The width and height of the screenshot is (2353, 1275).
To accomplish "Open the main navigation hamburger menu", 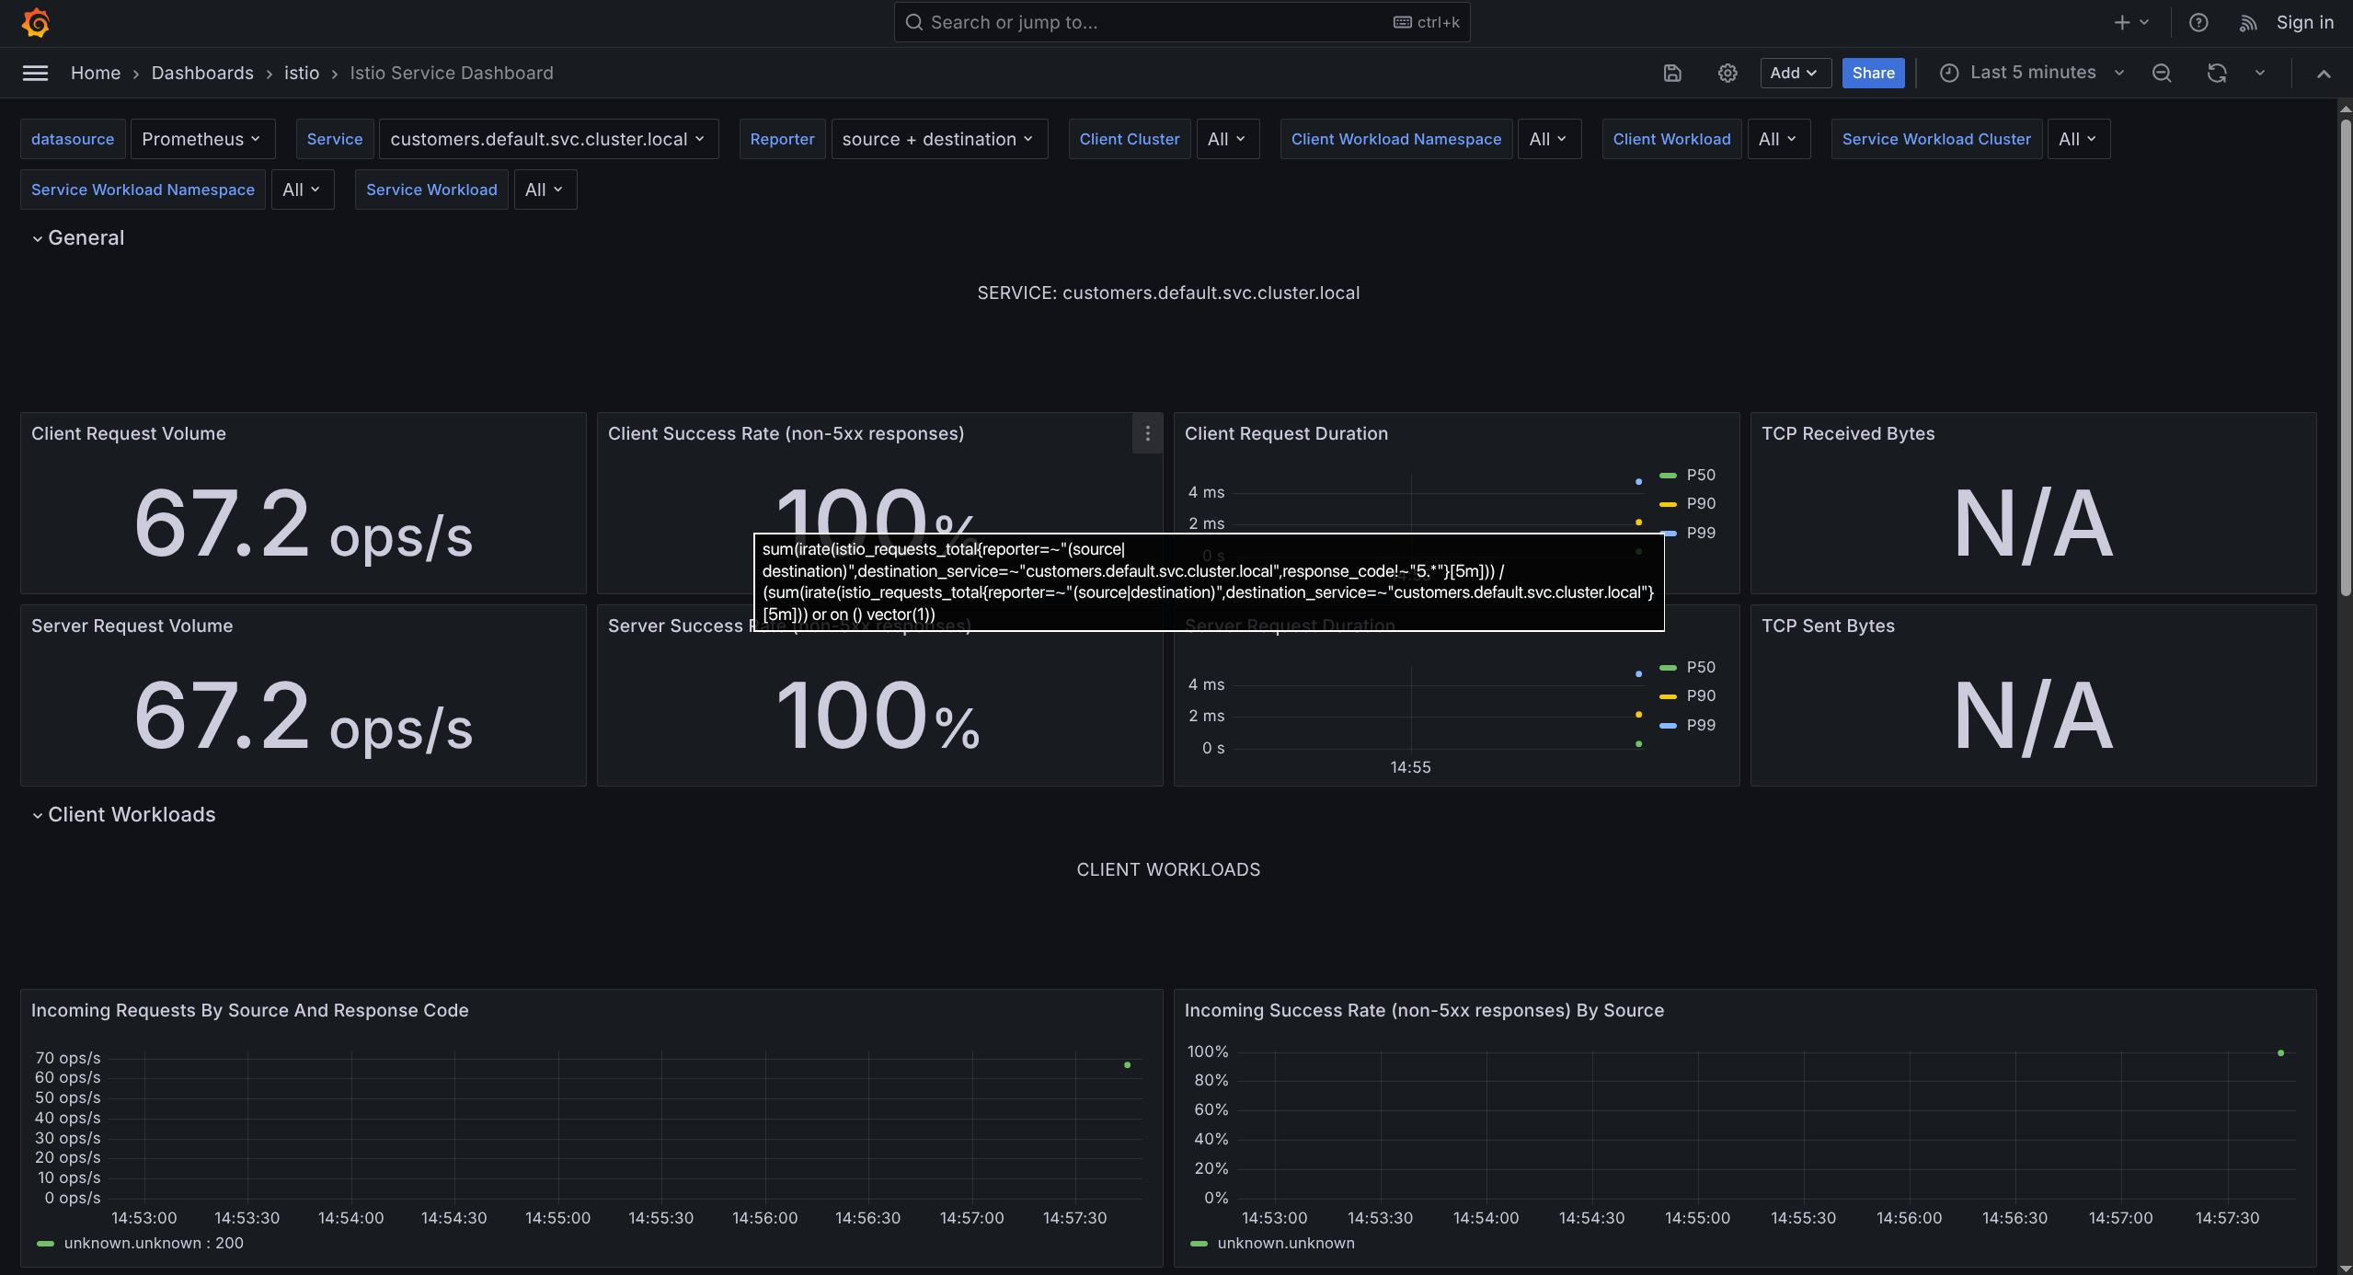I will click(x=35, y=73).
